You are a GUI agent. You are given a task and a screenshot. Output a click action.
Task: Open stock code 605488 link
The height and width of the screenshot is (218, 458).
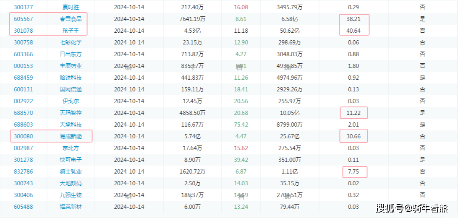coord(24,207)
